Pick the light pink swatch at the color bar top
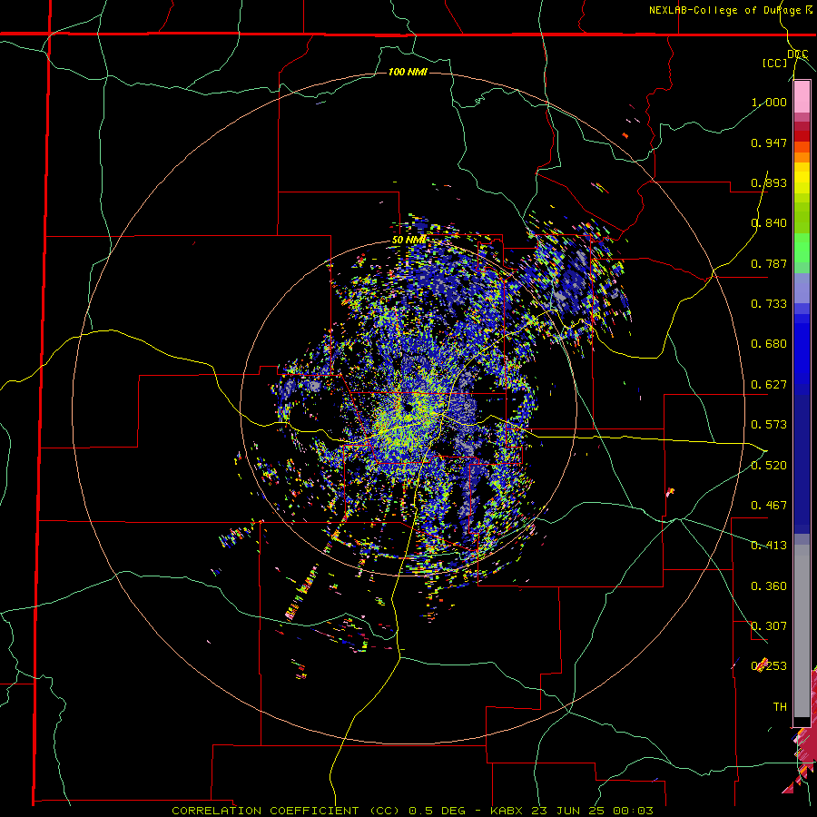The image size is (817, 817). [802, 96]
